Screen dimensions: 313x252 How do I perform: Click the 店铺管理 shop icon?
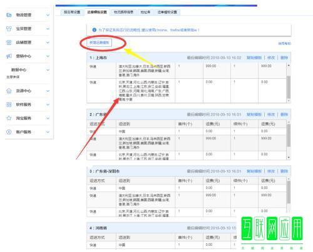pos(9,43)
